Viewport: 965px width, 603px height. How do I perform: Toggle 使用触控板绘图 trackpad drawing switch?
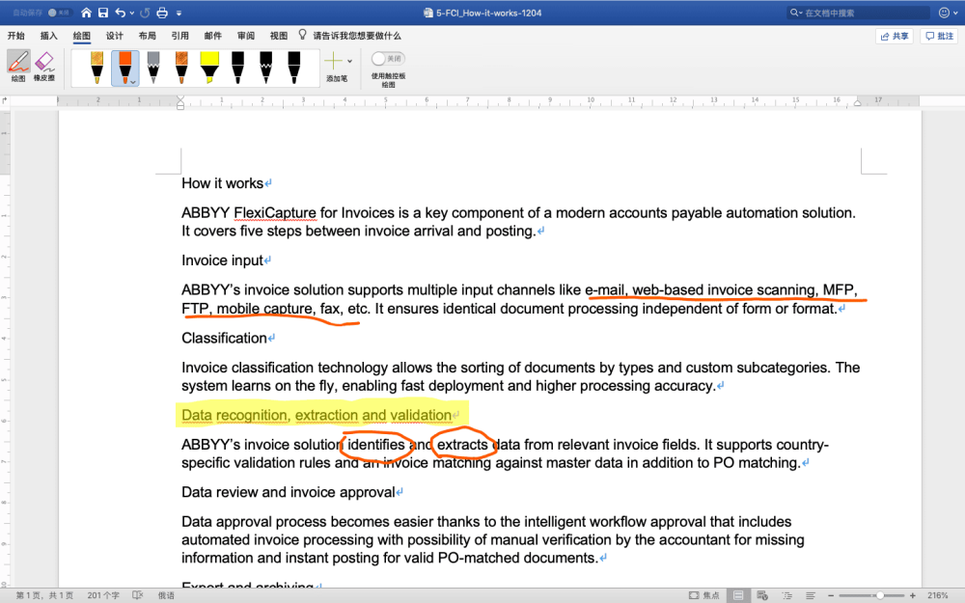click(388, 59)
